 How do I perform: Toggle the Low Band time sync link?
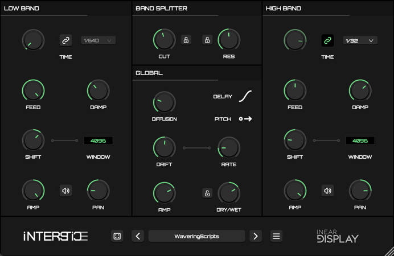pos(65,40)
